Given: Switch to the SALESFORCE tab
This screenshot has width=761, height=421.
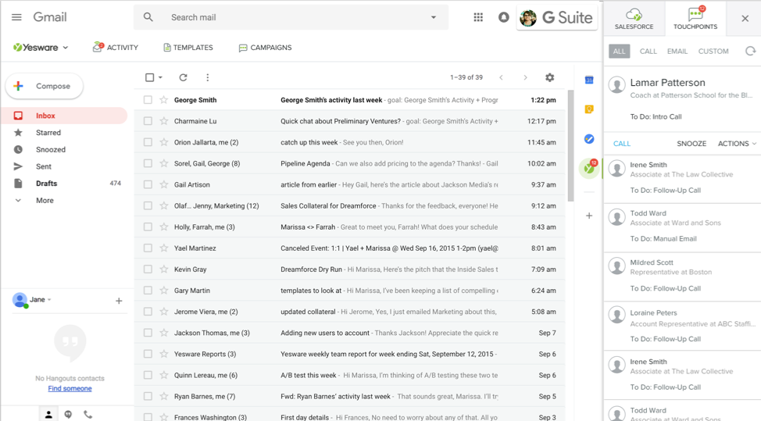Looking at the screenshot, I should point(634,19).
